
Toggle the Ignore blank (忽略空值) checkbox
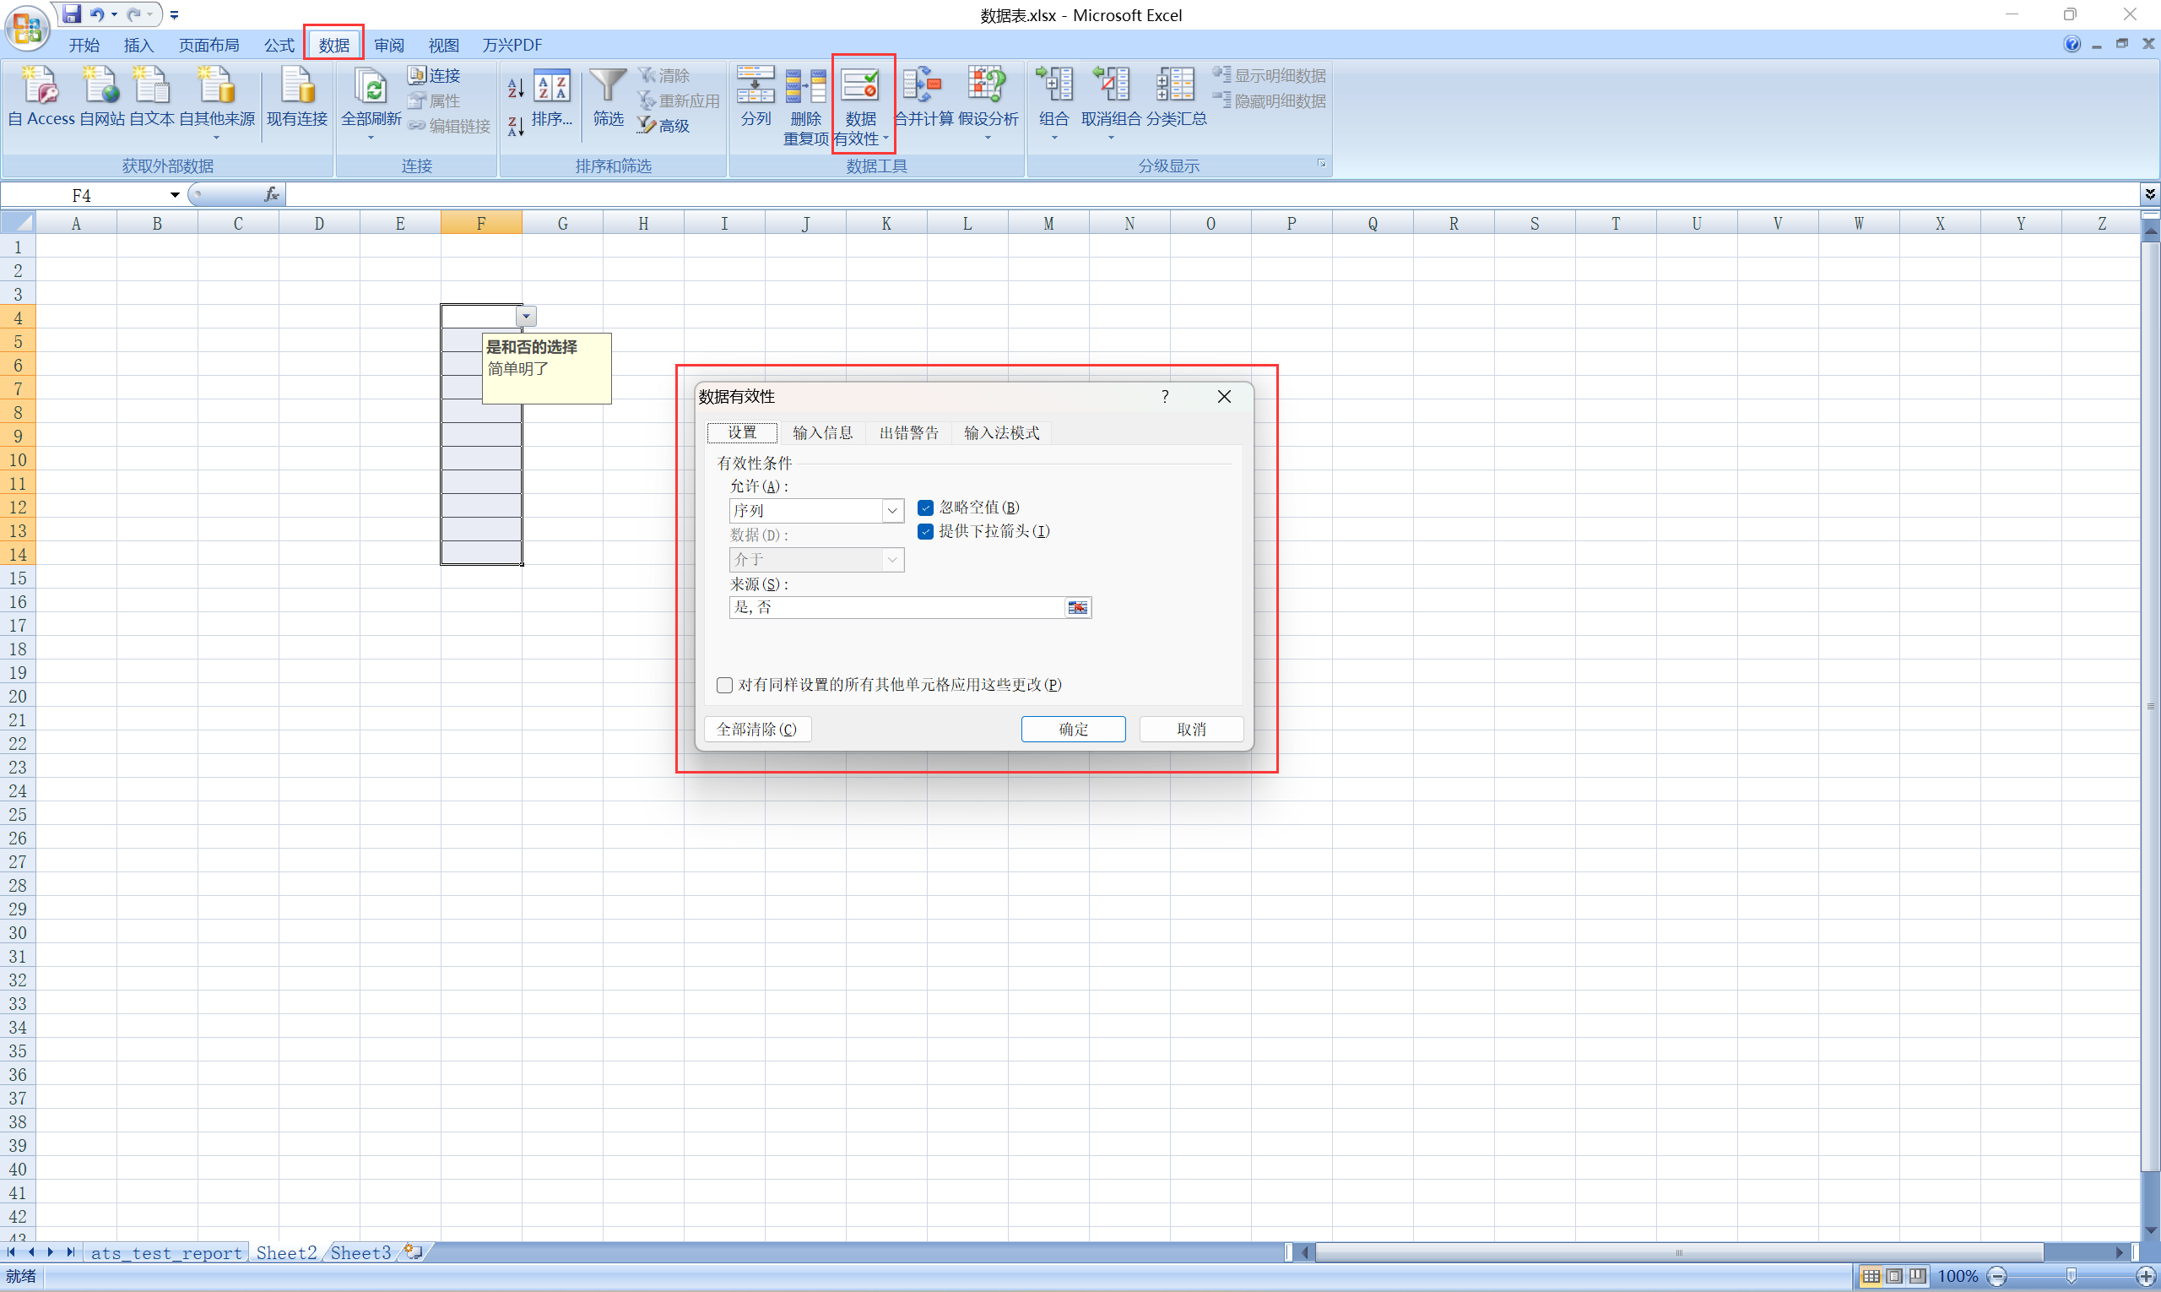[926, 508]
